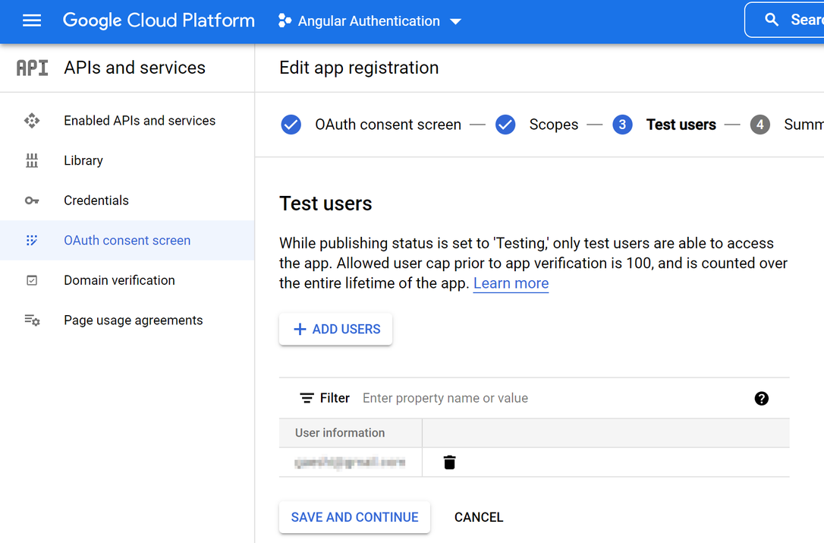Click the filter property input field
This screenshot has height=543, width=824.
445,397
